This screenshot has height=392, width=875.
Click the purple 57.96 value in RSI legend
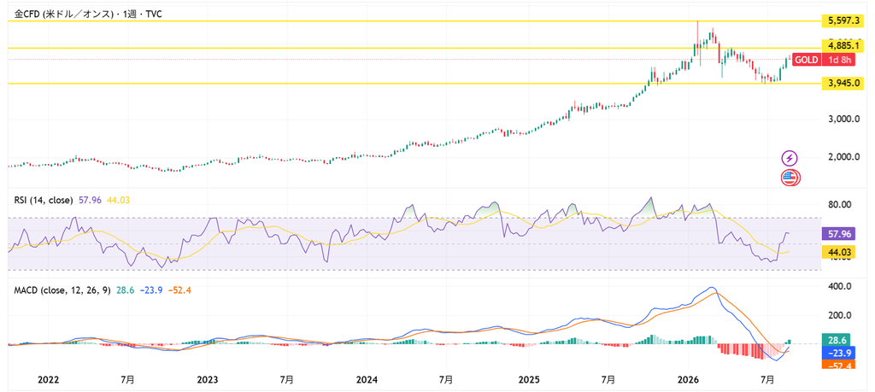tap(90, 200)
